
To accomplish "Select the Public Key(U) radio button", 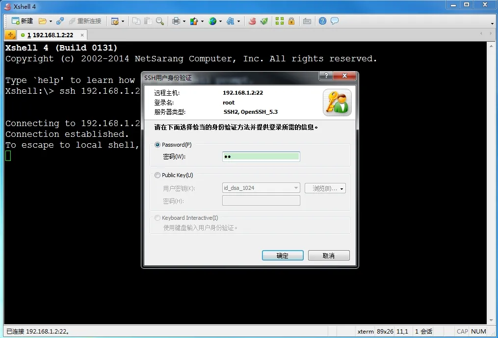I will [157, 175].
